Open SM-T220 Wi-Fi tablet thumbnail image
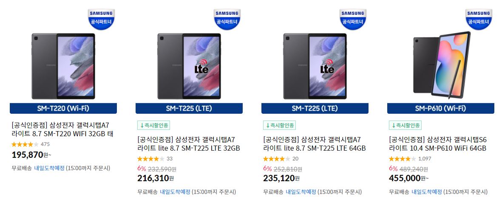 63,66
